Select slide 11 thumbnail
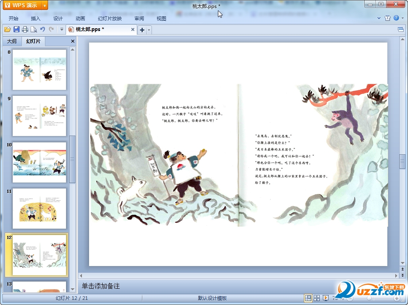 point(39,208)
